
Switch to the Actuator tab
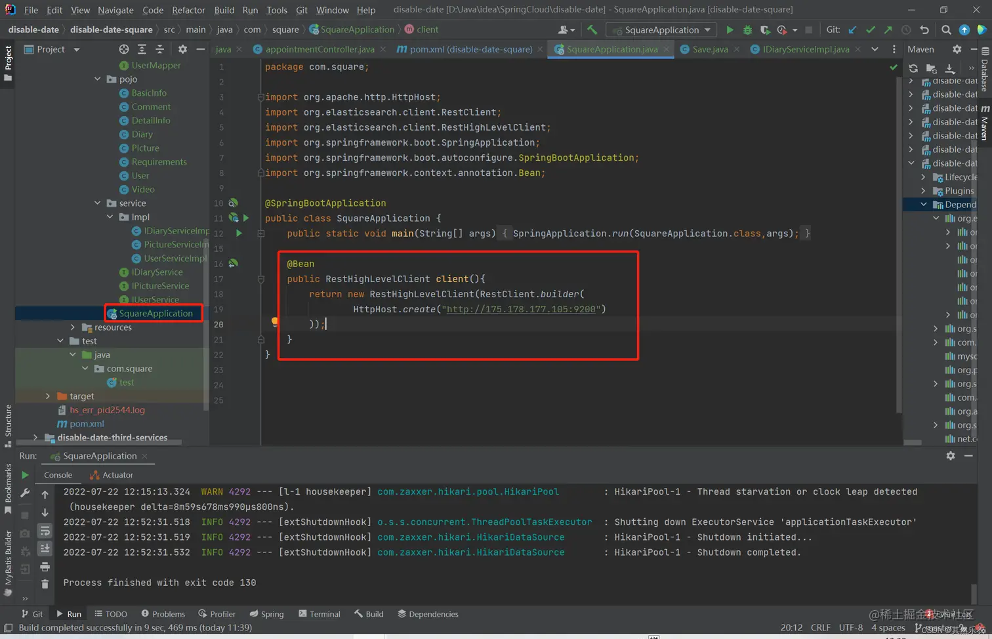click(112, 475)
